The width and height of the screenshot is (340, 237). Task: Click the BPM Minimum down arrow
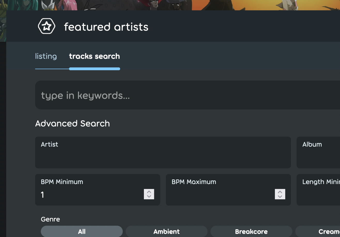pyautogui.click(x=149, y=196)
